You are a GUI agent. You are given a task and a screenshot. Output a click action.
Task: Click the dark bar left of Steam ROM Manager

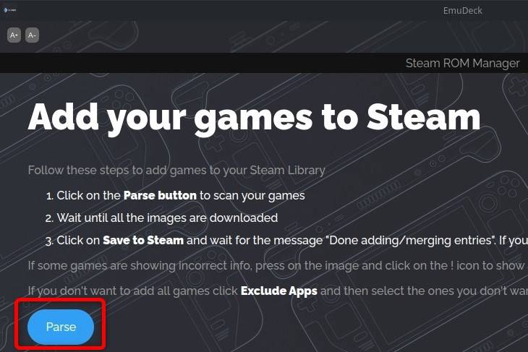(195, 63)
